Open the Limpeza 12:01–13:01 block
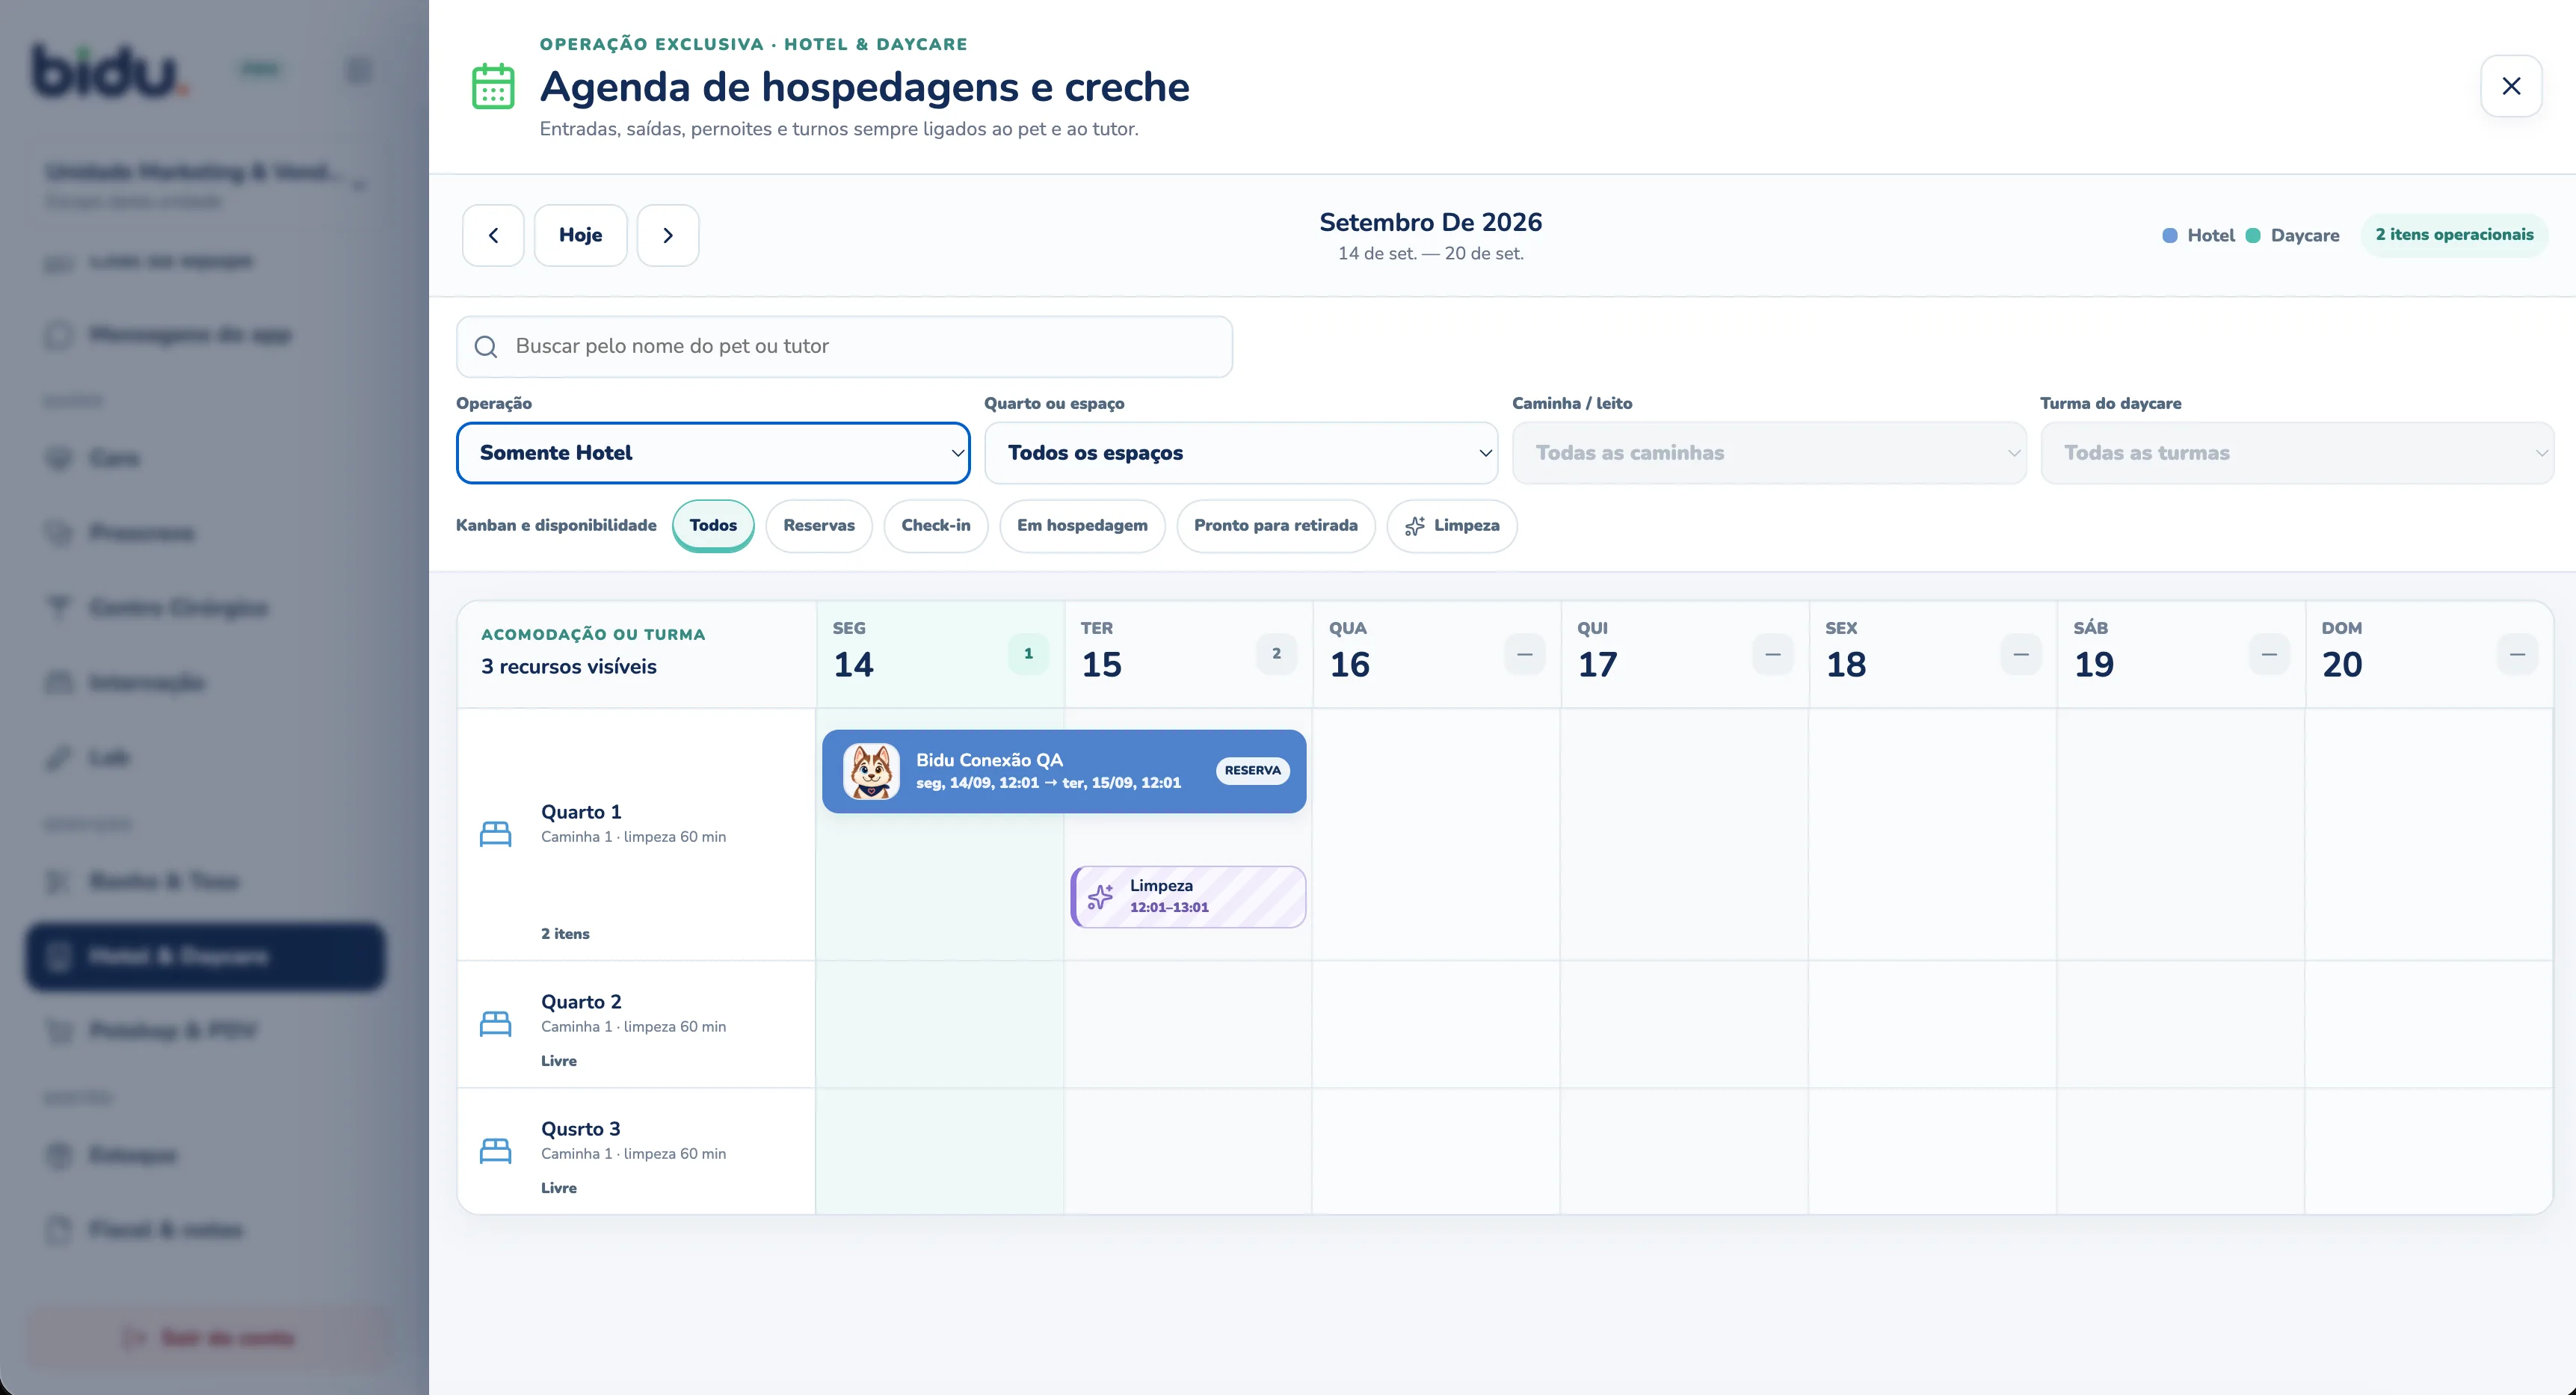 click(1188, 897)
